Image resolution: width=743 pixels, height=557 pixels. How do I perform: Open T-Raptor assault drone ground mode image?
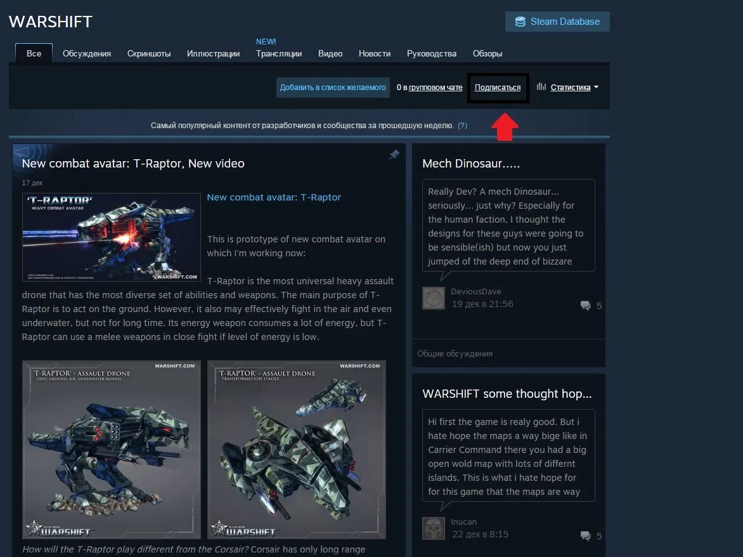[112, 450]
